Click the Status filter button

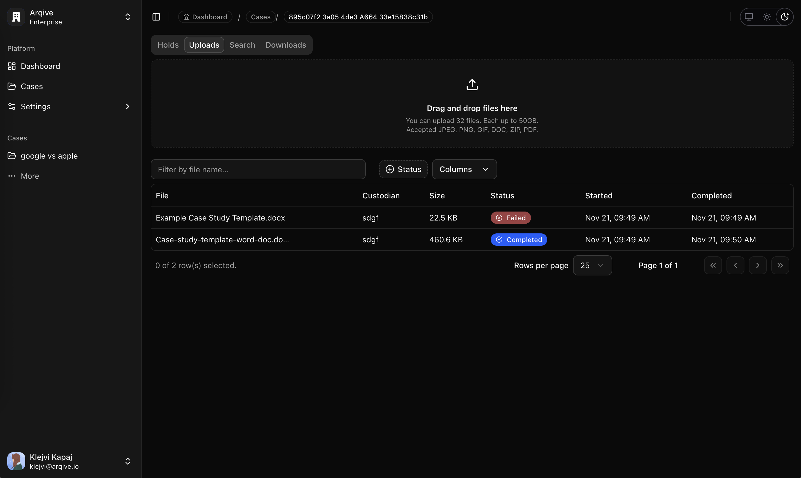coord(403,169)
